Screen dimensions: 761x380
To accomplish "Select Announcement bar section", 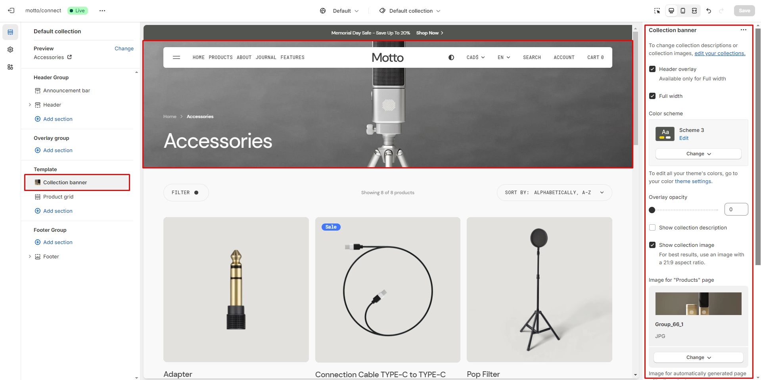I will 66,90.
